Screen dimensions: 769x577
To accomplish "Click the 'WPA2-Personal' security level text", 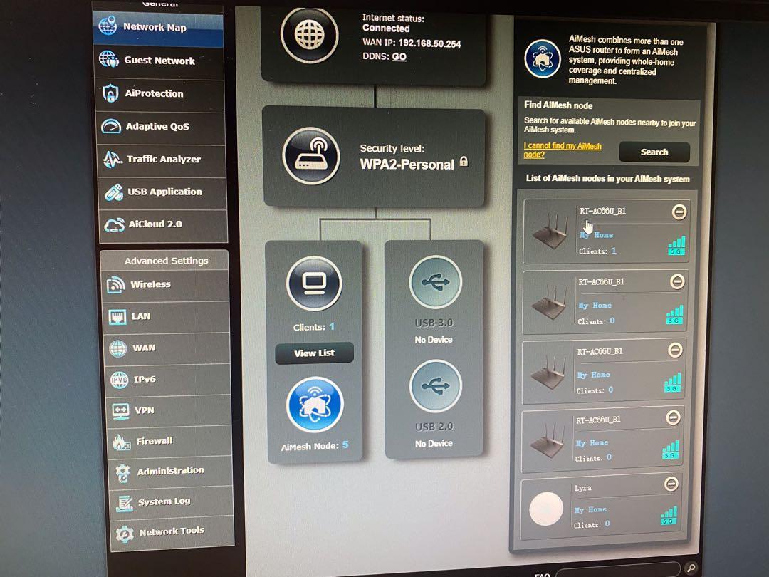I will [407, 164].
